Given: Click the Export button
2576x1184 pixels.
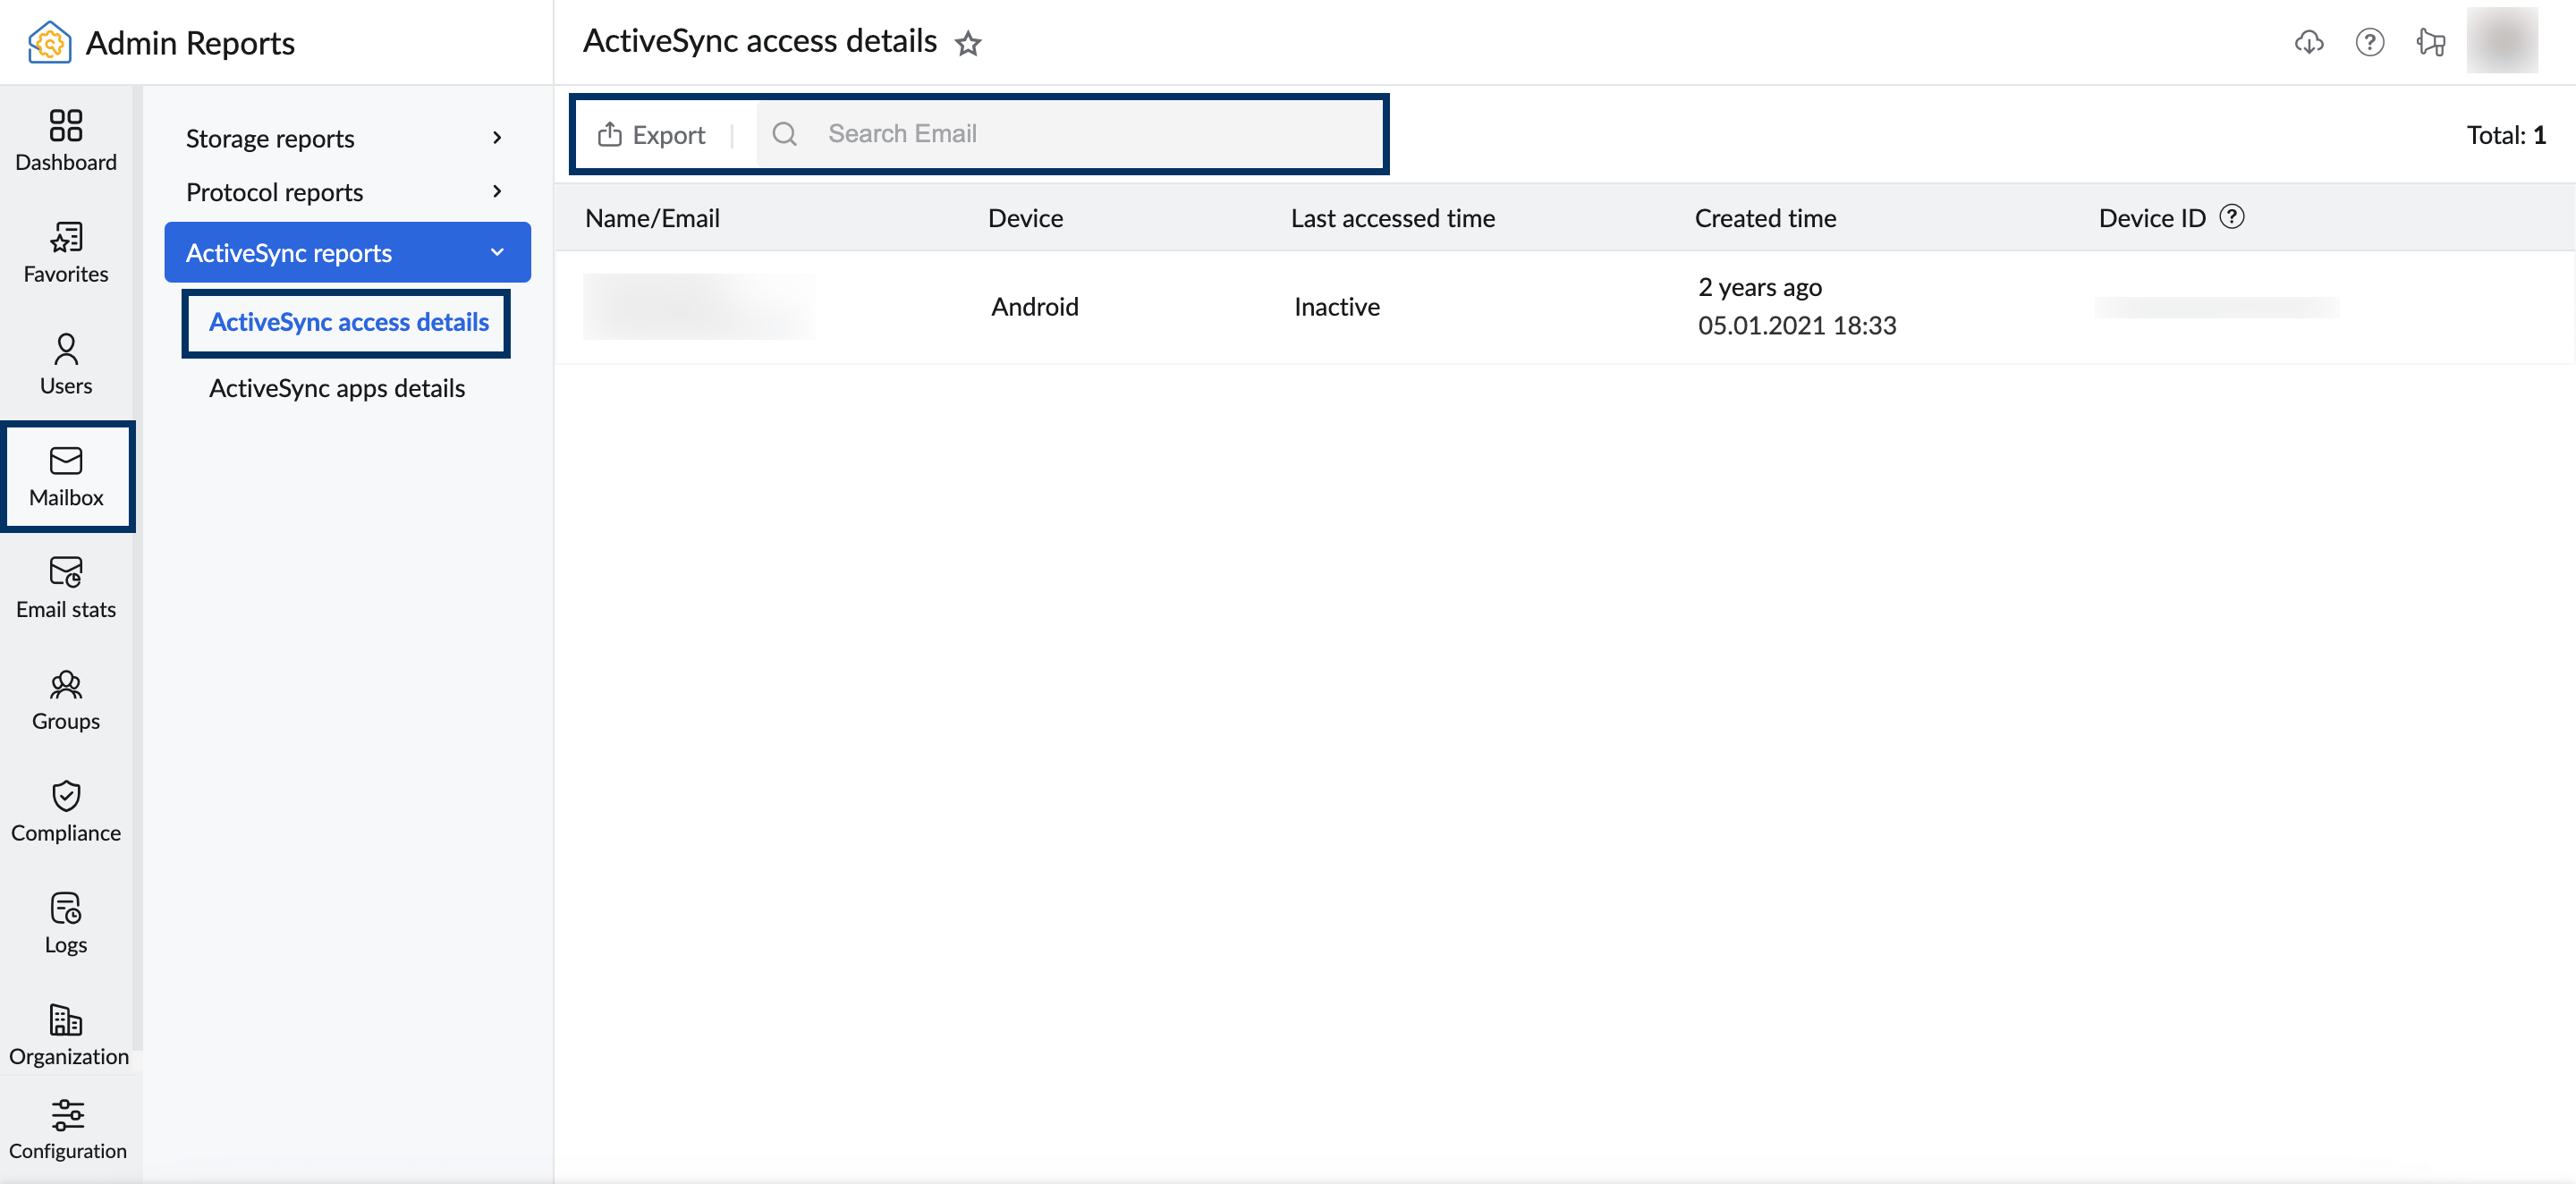Looking at the screenshot, I should [x=651, y=134].
